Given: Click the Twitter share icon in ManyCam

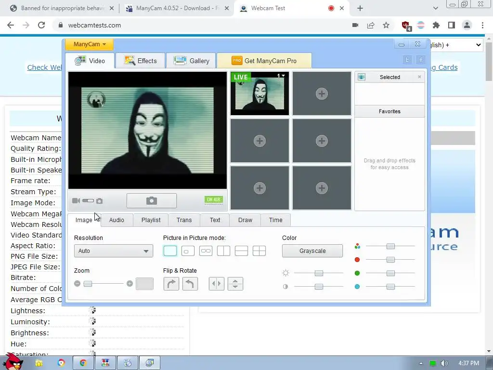Looking at the screenshot, I should click(x=407, y=60).
